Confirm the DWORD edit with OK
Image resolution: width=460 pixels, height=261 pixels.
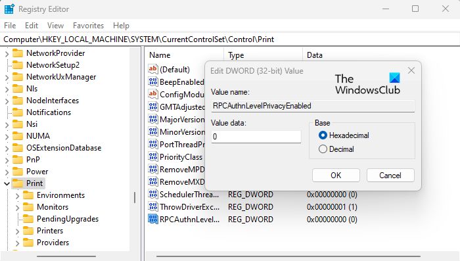click(x=336, y=176)
